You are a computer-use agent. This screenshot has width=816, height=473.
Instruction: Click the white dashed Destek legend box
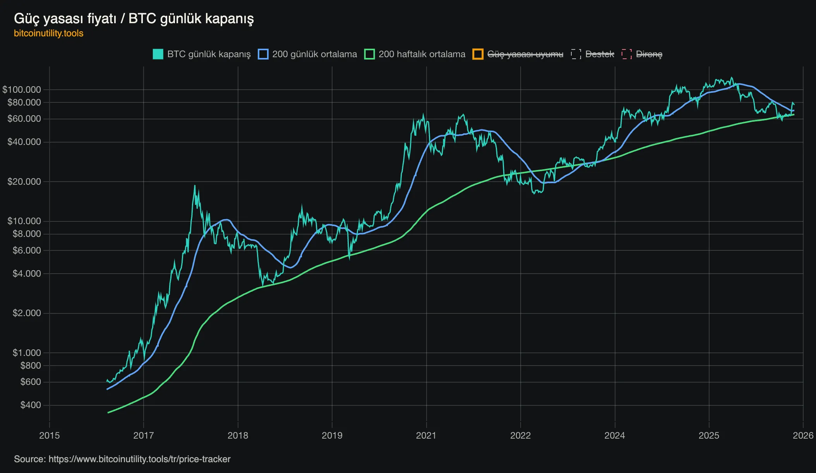[x=576, y=54]
